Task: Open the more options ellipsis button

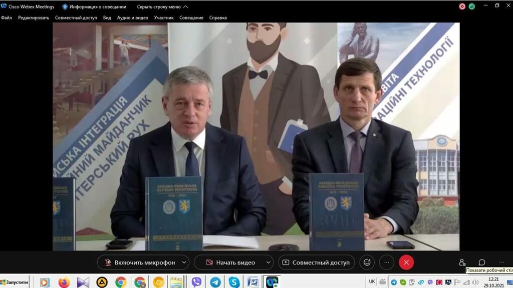Action: click(x=386, y=262)
